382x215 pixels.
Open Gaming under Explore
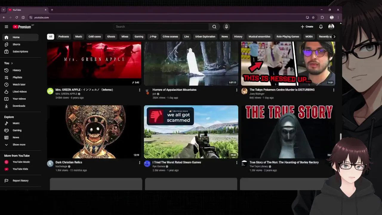[x=20, y=130]
